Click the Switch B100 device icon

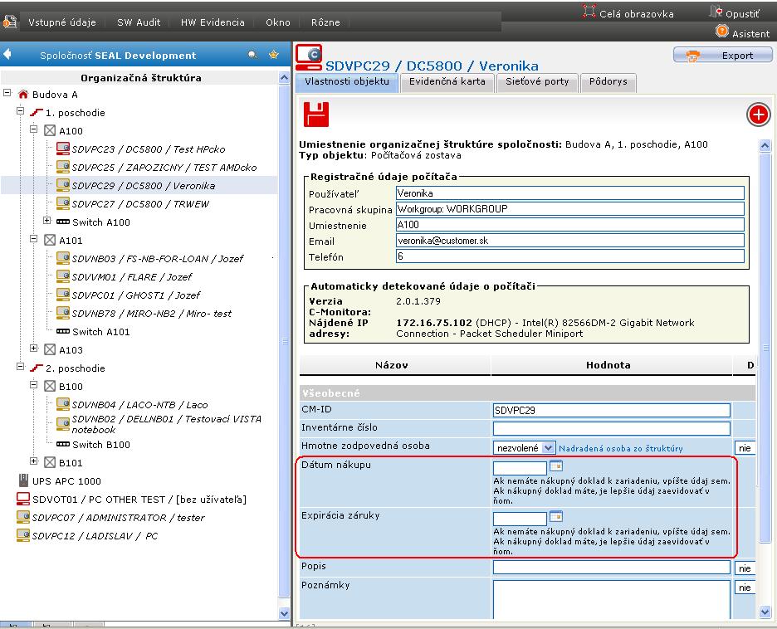click(x=63, y=444)
